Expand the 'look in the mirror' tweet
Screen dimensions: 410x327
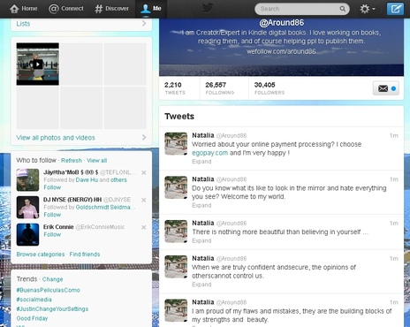tap(201, 205)
